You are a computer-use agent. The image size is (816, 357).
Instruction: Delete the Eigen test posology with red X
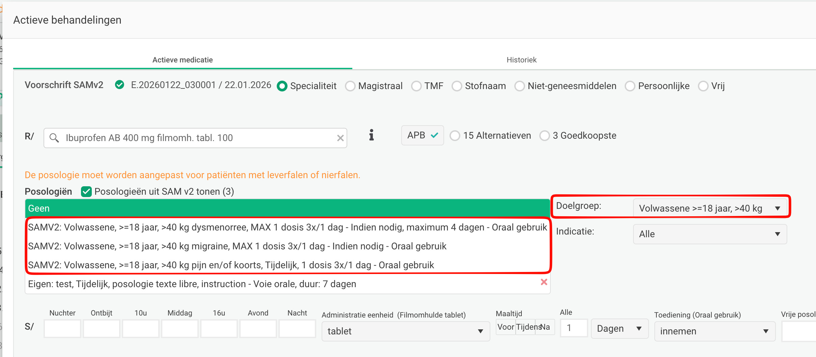click(x=544, y=282)
